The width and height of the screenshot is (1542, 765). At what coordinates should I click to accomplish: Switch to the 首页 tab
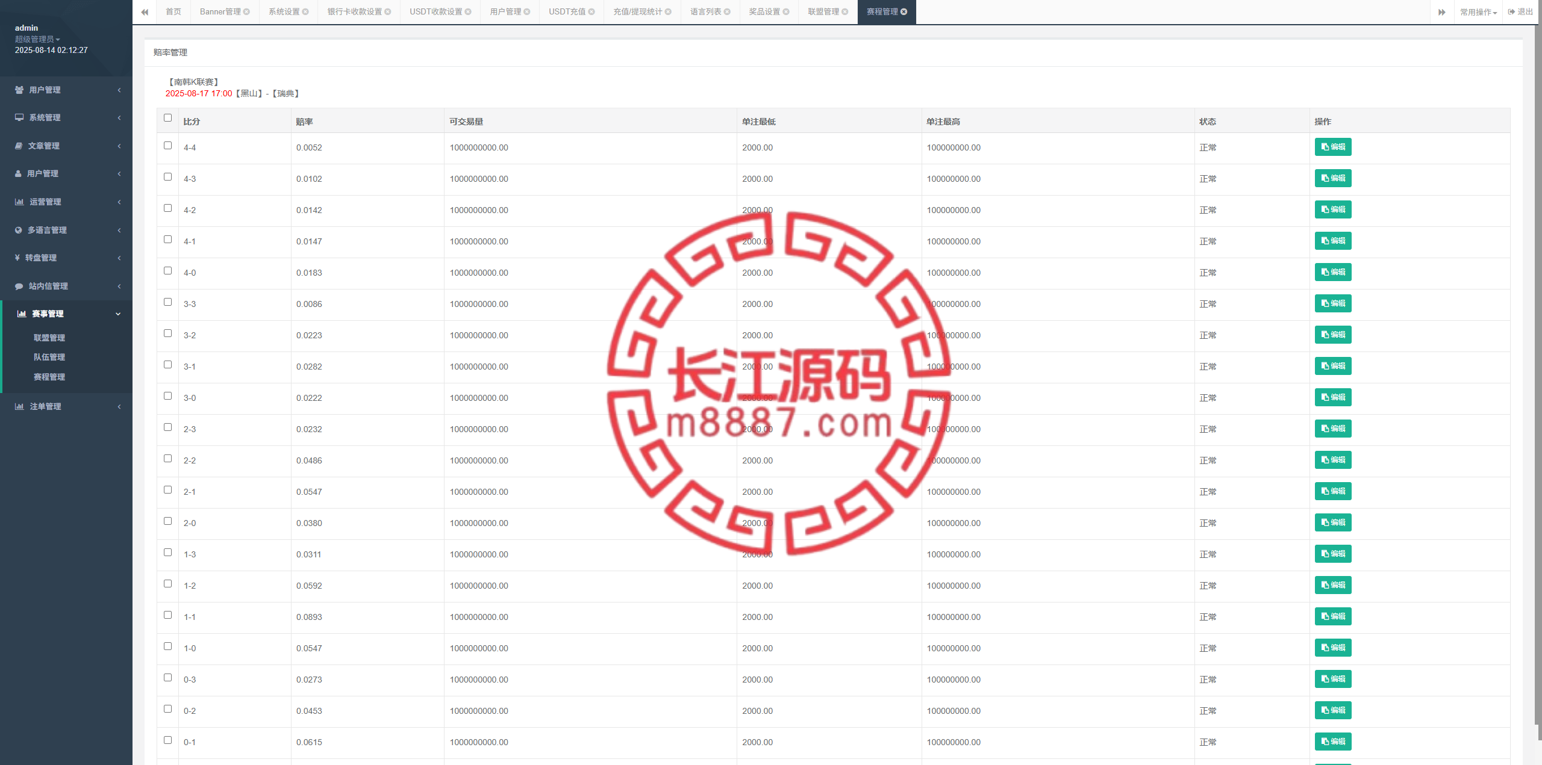point(173,12)
